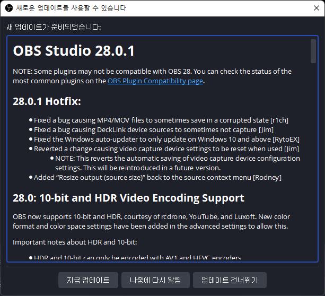Viewport: 325px width, 296px height.
Task: Click 'Important notes about HDR and 10-bit:' text
Action: (75, 242)
